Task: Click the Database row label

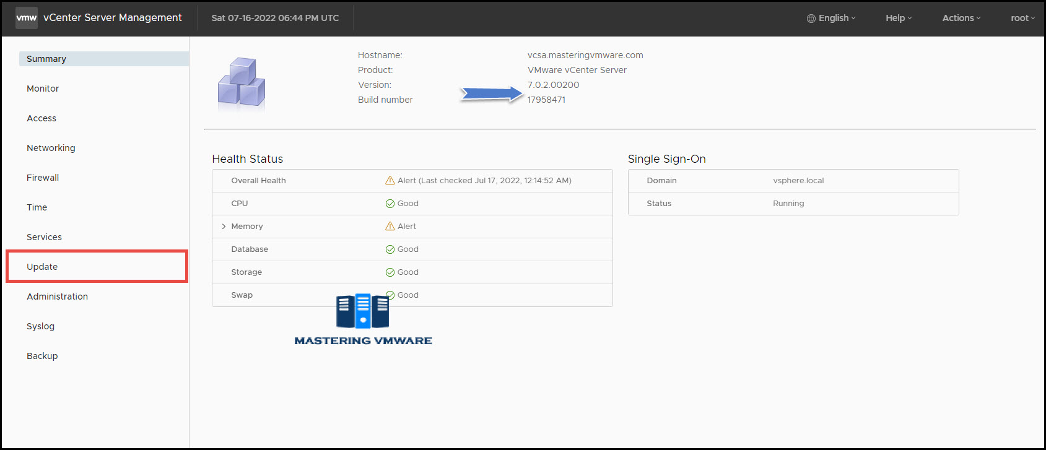Action: (250, 249)
